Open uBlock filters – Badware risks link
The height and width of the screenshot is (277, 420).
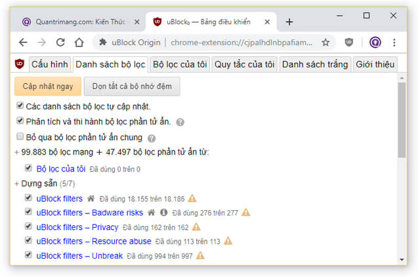[90, 213]
